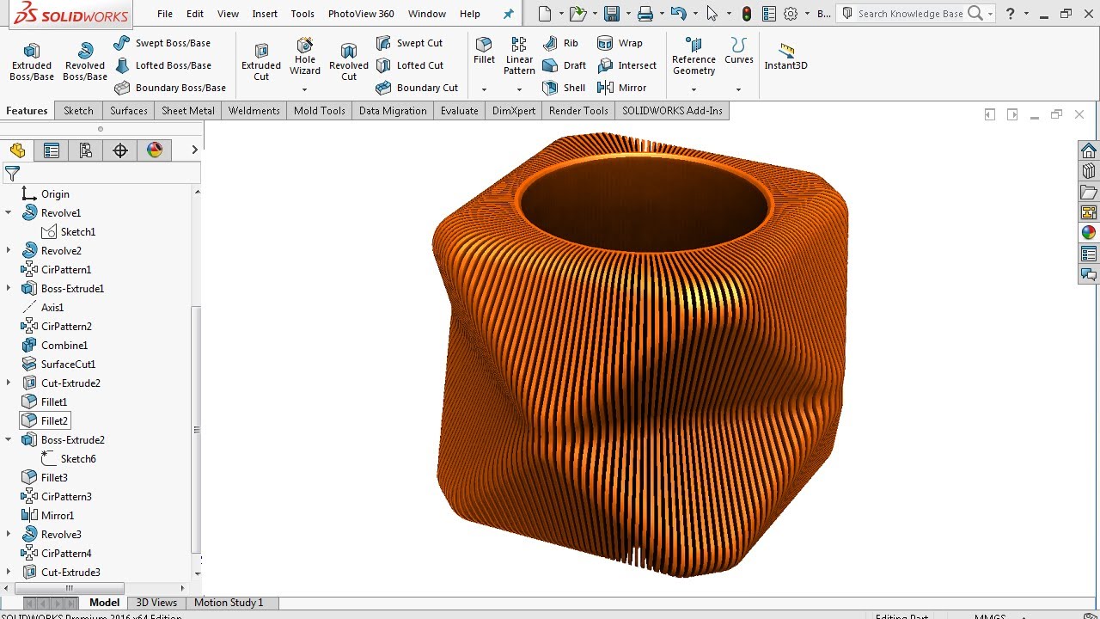Viewport: 1100px width, 619px height.
Task: Click the Revolved Boss/Base tool
Action: [85, 62]
